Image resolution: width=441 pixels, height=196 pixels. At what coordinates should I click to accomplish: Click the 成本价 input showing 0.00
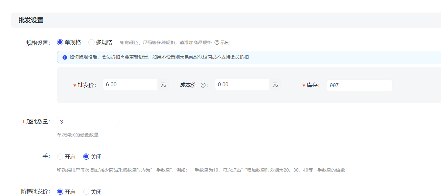coord(242,85)
